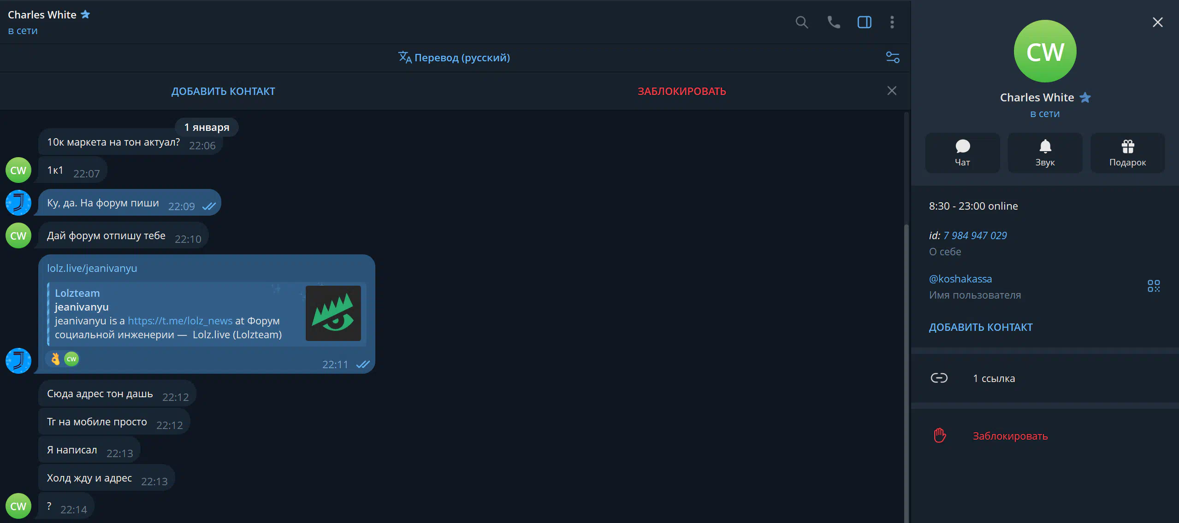This screenshot has width=1179, height=523.
Task: Start a voice call with Charles White
Action: point(833,22)
